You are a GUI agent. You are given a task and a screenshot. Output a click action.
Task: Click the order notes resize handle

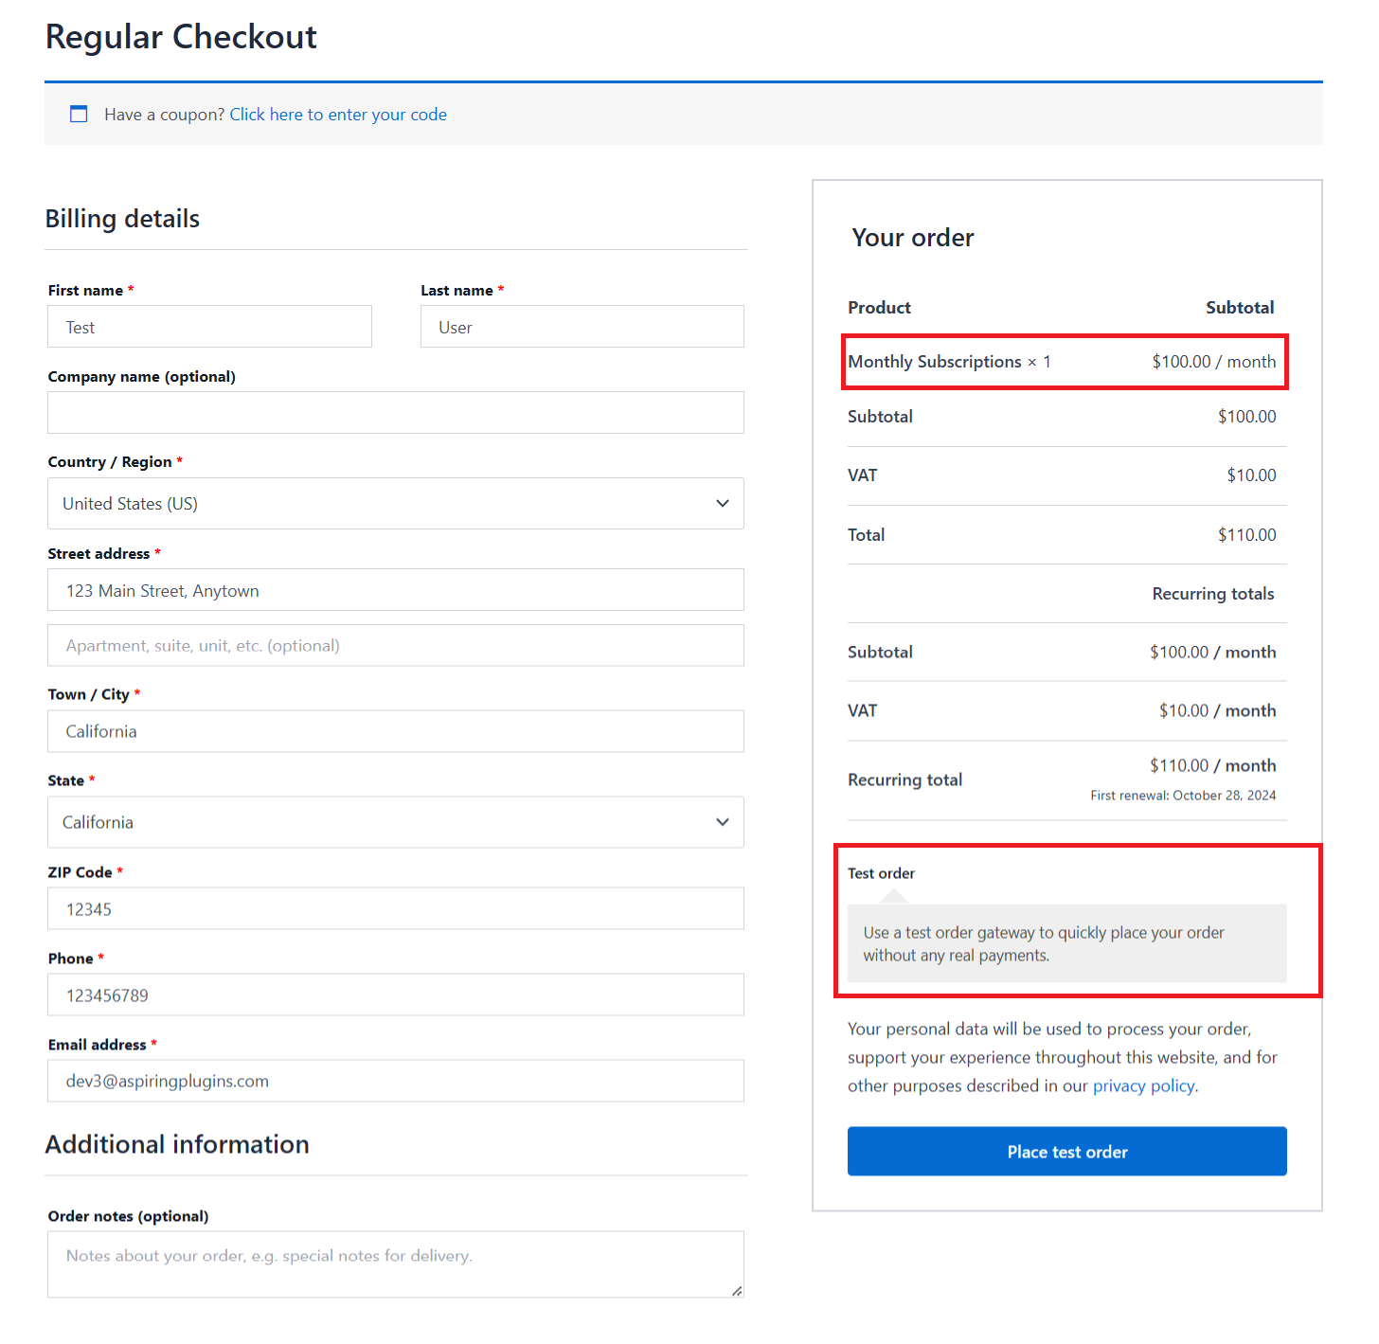(x=737, y=1291)
